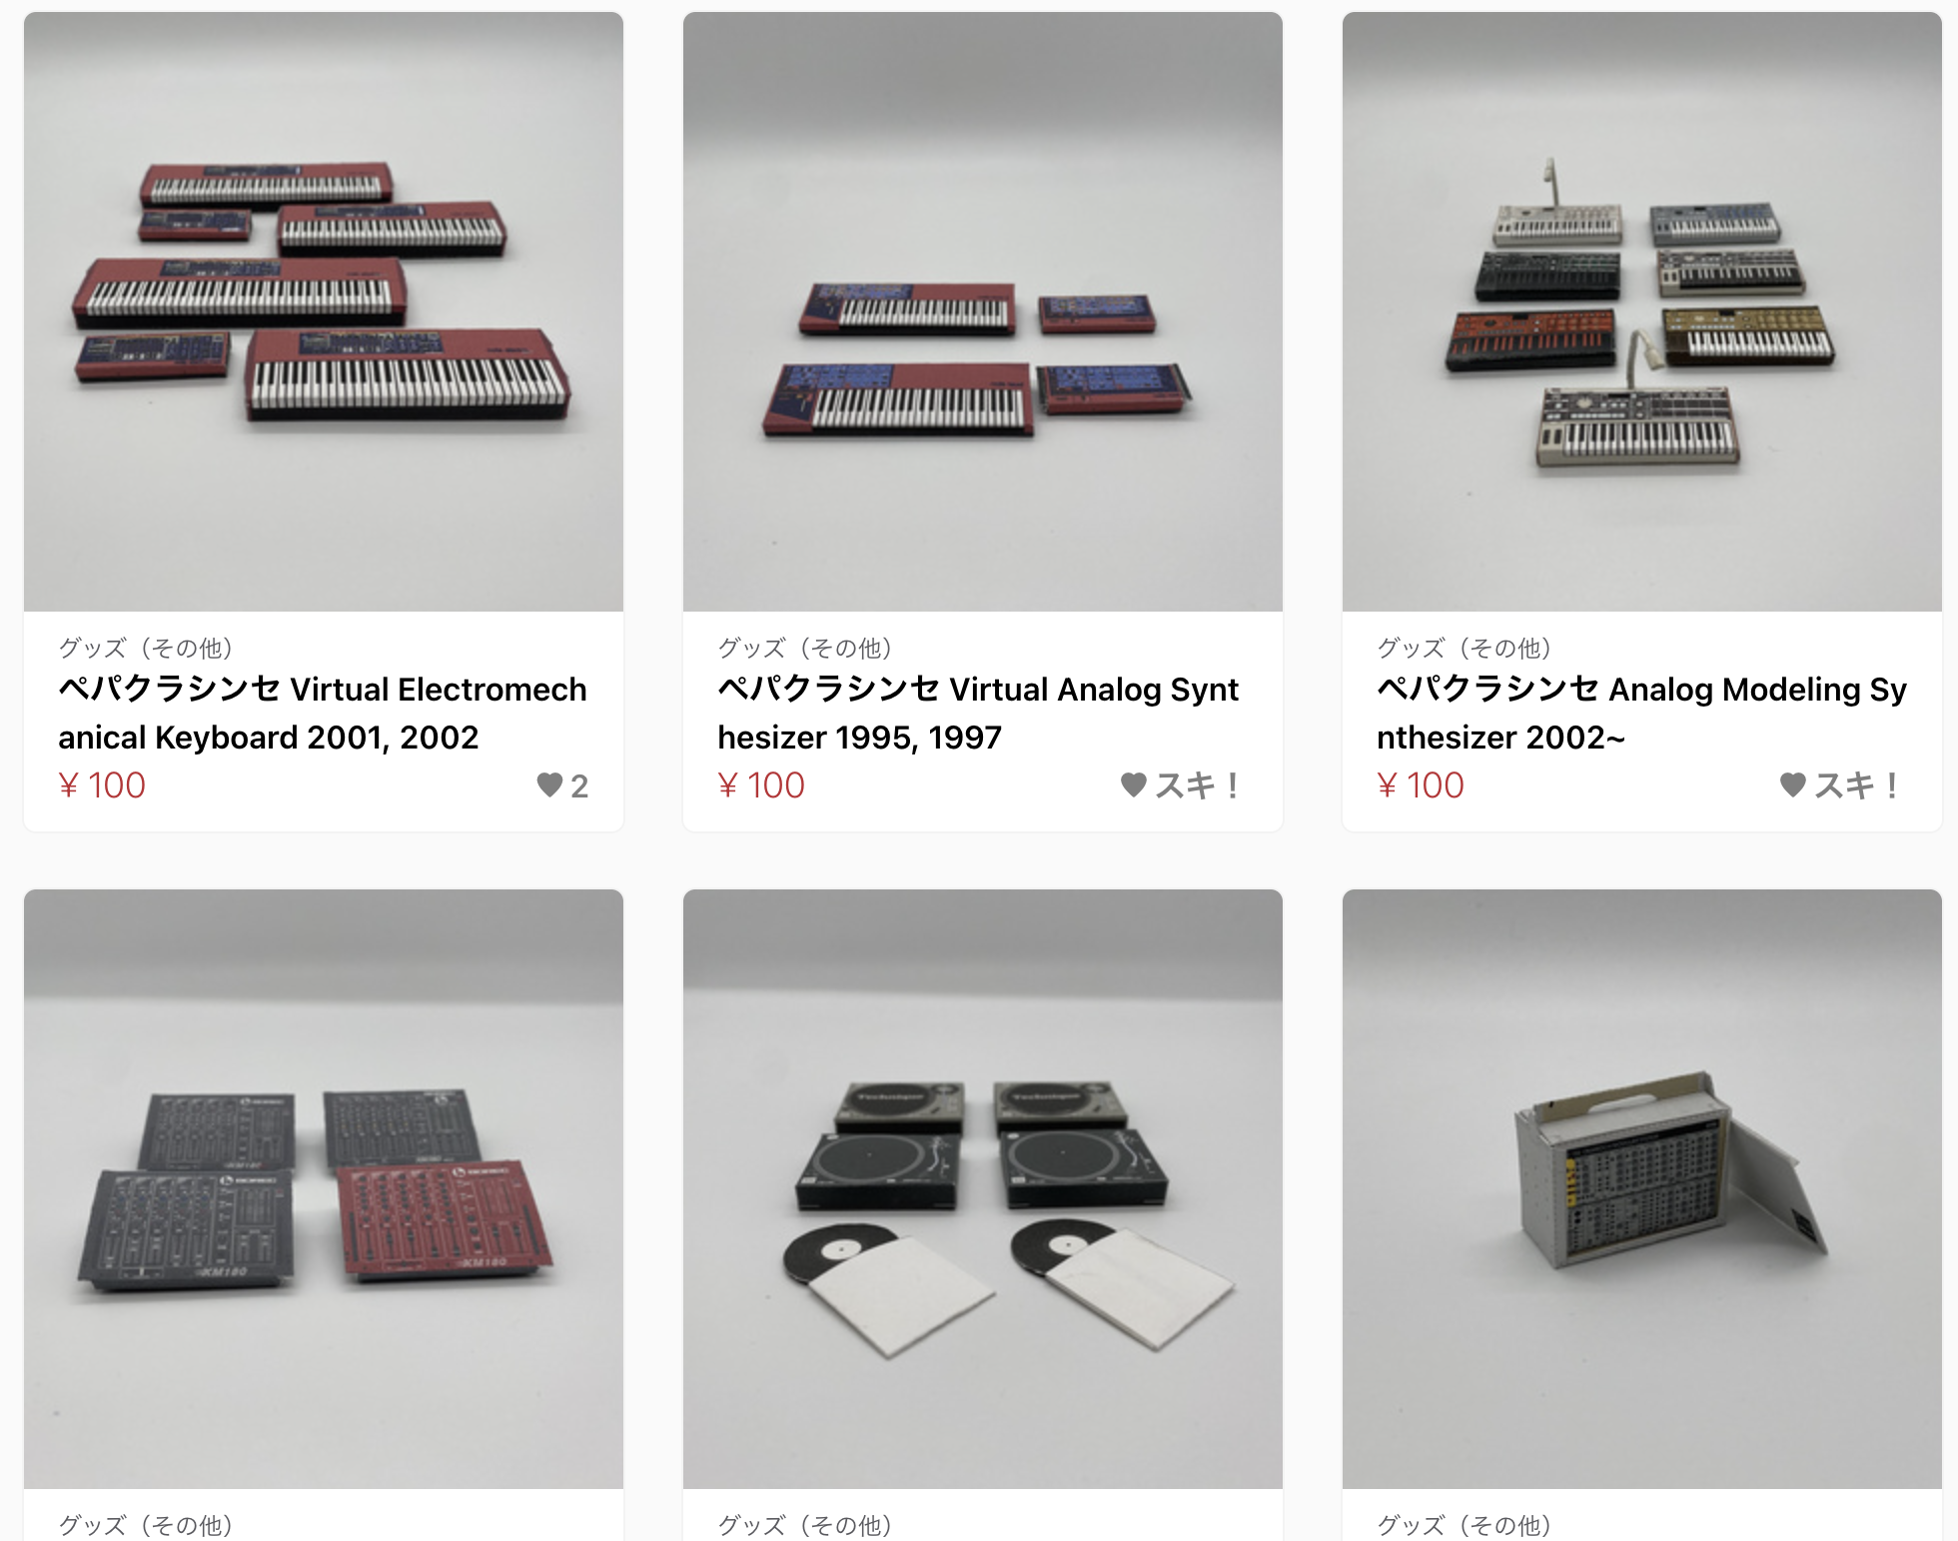Open Virtual Analog Synthesizer product image

983,311
